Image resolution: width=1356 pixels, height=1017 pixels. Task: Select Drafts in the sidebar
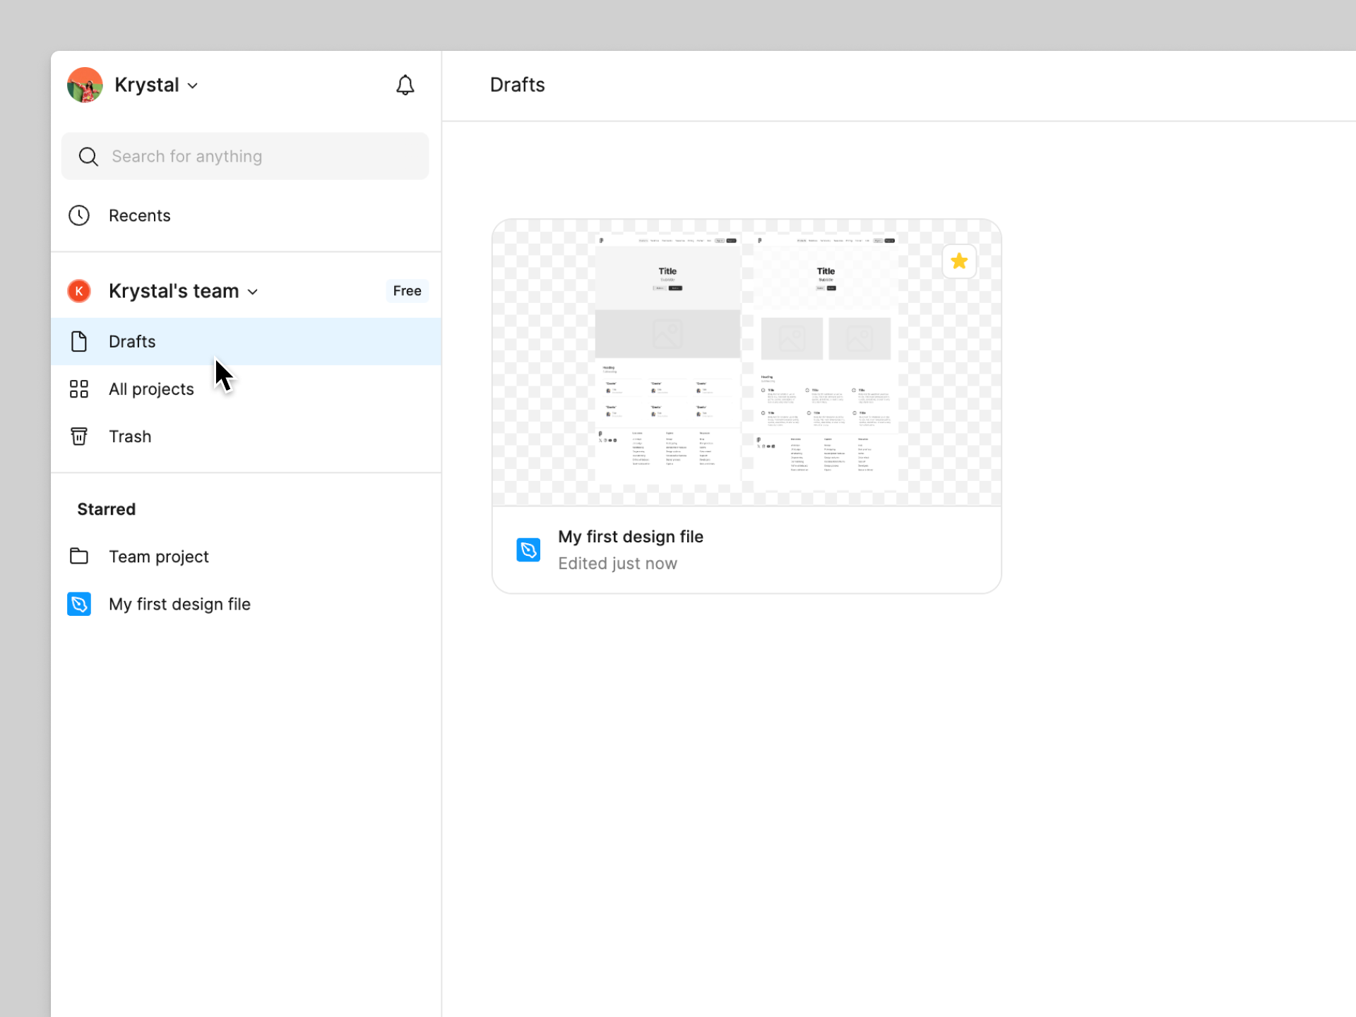[x=133, y=342]
